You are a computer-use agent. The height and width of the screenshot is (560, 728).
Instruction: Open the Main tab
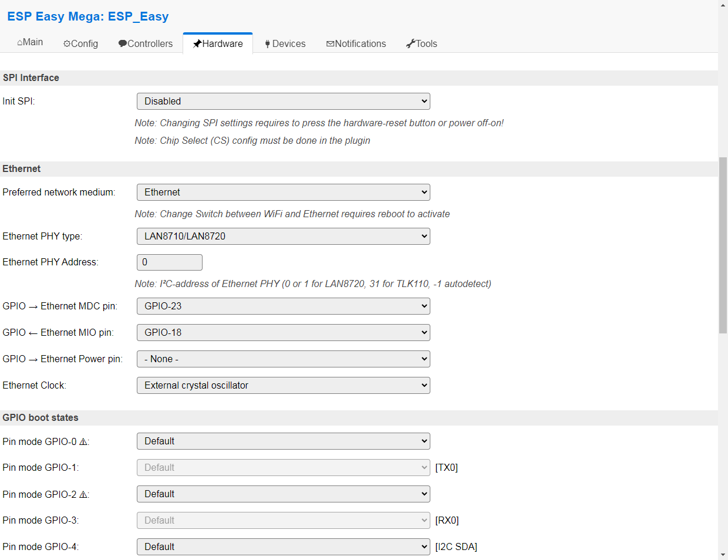30,42
